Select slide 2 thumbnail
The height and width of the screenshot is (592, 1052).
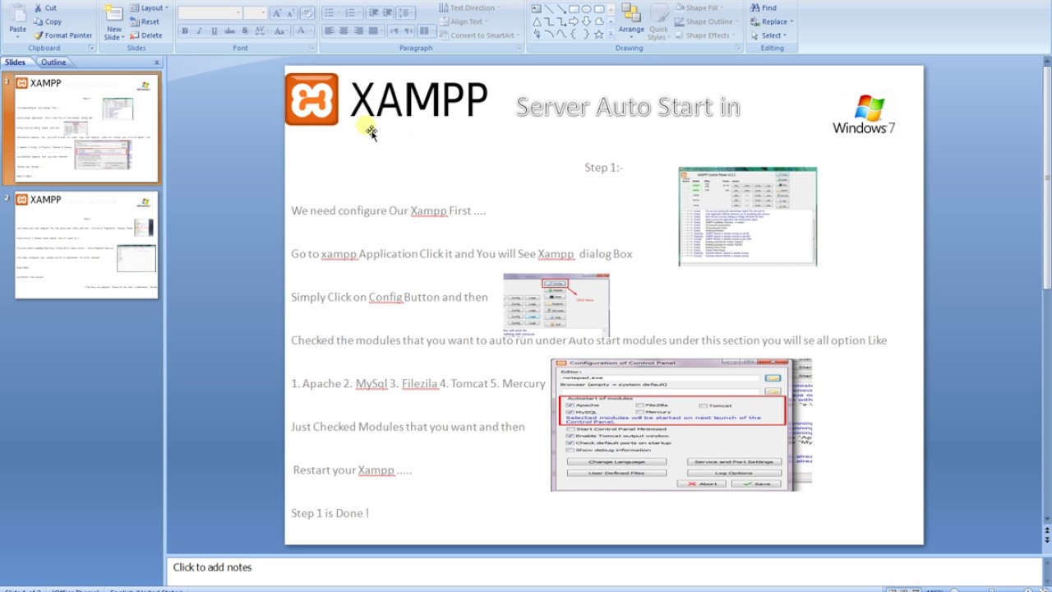point(86,245)
